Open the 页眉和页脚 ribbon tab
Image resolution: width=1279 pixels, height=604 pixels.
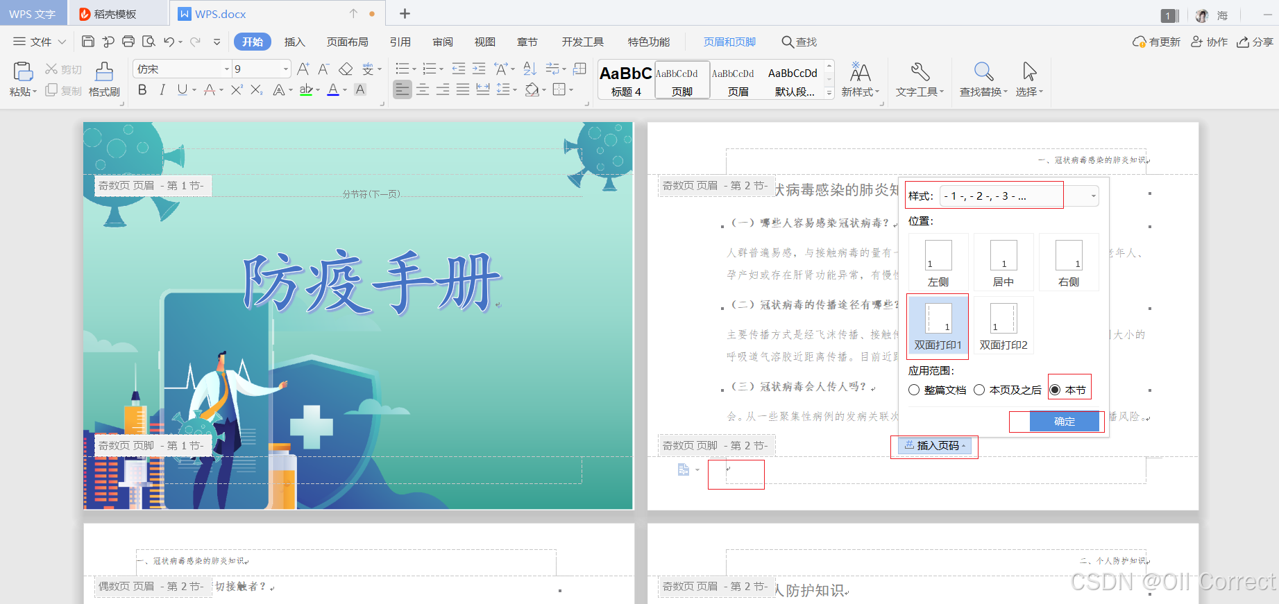click(729, 42)
